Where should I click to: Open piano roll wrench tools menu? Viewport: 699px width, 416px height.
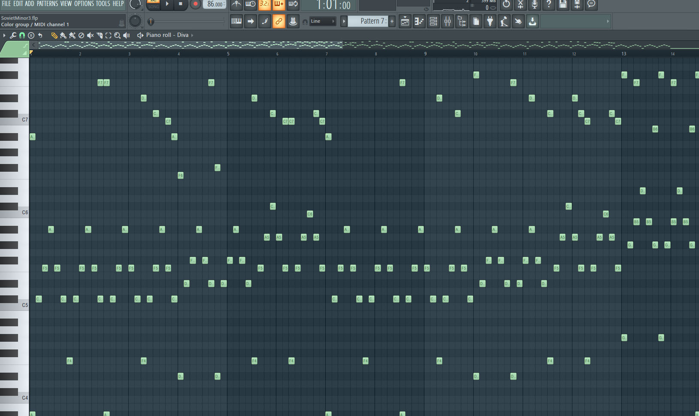coord(13,35)
